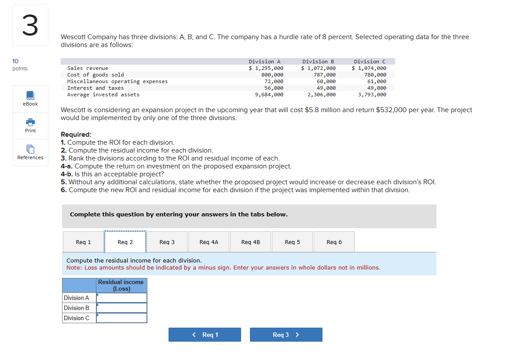Click the value $ 1,295,000
Viewport: 506px width, 354px height.
[x=266, y=68]
